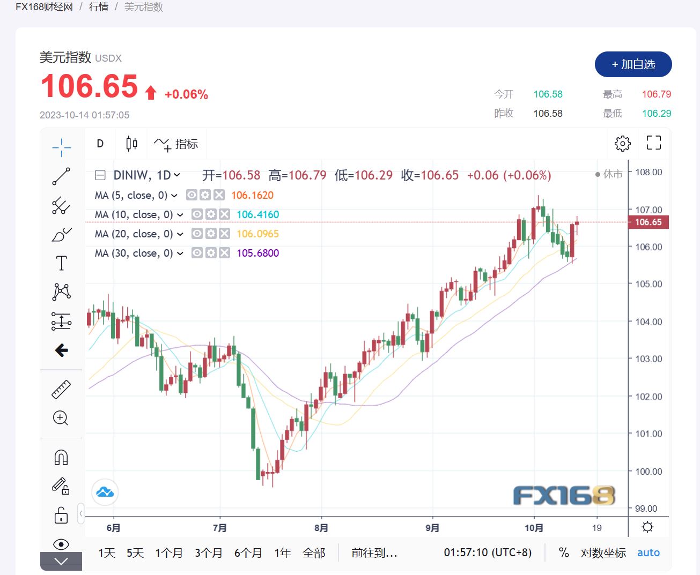Screen dimensions: 700x575
Task: Click the 加自选 button
Action: point(633,64)
